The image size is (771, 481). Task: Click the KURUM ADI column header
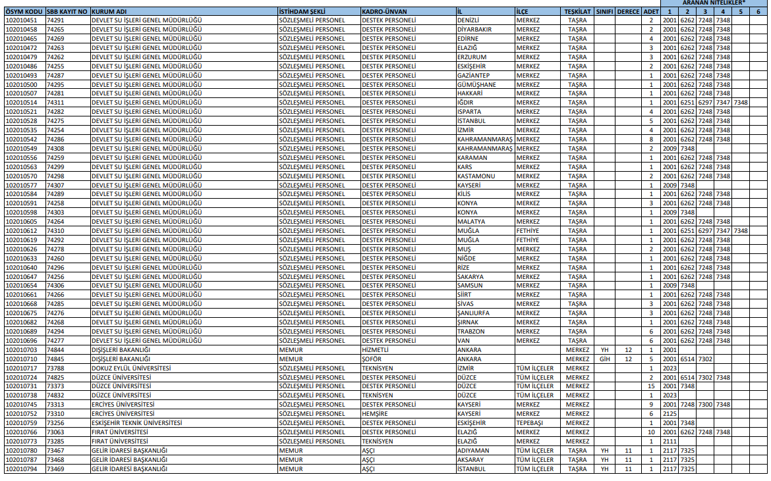coord(183,12)
